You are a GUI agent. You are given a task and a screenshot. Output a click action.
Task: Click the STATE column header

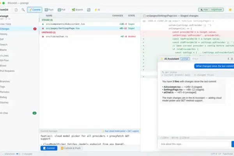(x=131, y=16)
